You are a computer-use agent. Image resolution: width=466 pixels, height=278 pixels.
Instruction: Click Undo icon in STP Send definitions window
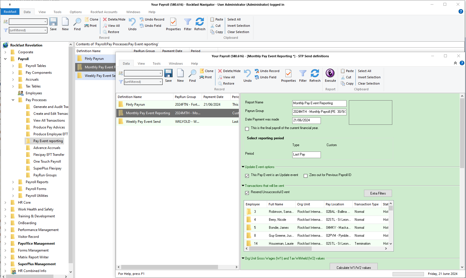(x=247, y=76)
